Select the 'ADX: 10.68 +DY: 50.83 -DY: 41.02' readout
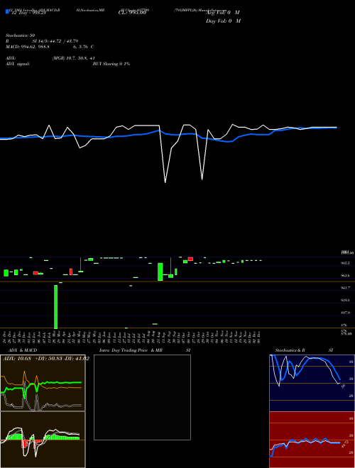 pyautogui.click(x=46, y=359)
